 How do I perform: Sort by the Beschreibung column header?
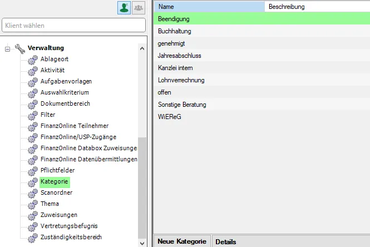(x=317, y=7)
